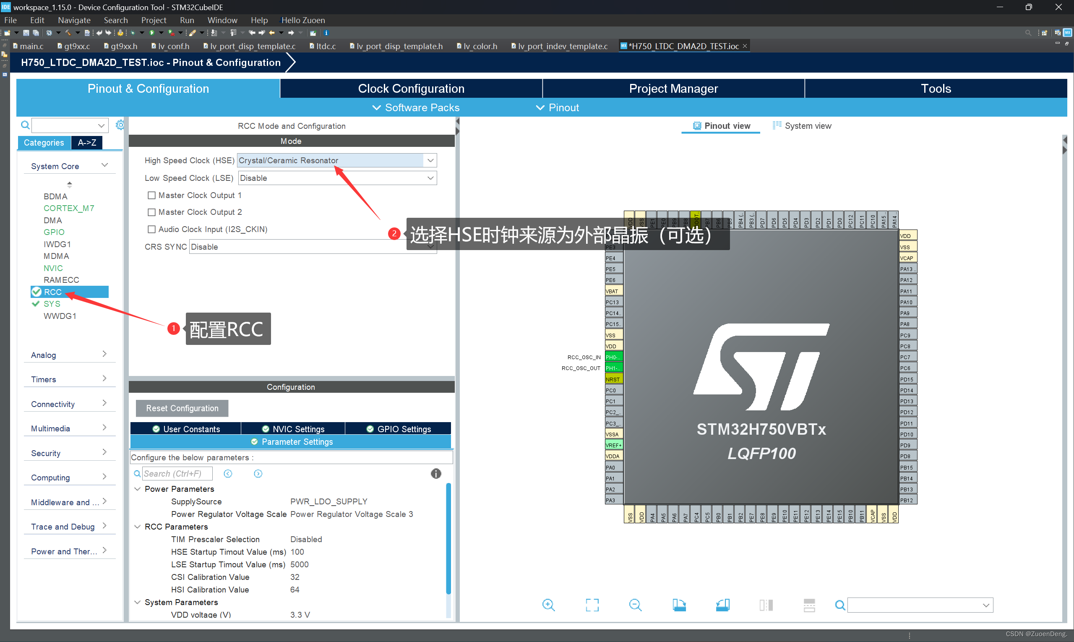Click the parameter info circle icon

pos(435,474)
